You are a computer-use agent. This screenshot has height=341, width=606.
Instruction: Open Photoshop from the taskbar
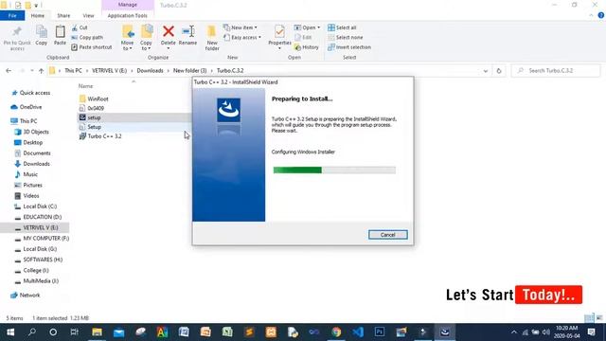380,332
